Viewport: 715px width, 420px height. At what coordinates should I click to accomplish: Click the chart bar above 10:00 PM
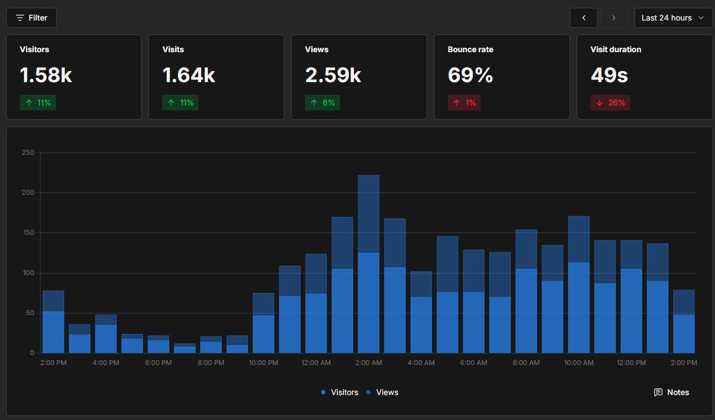tap(263, 323)
